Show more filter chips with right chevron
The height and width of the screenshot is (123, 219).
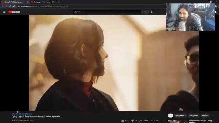coord(213,115)
